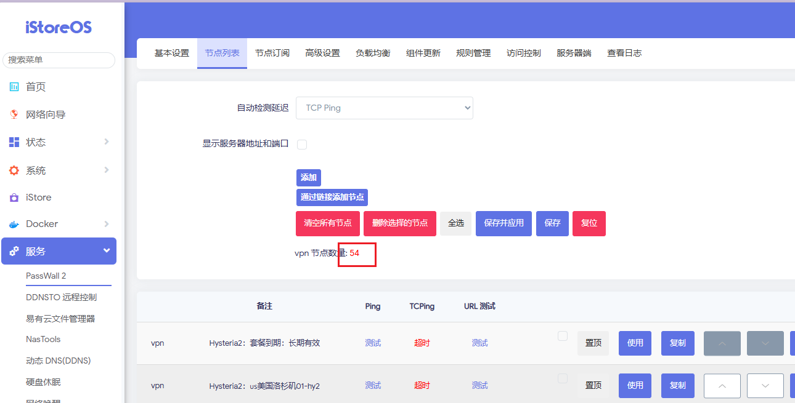795x403 pixels.
Task: Click 复制 for us美国洛杉矶01-hy2 node
Action: [x=678, y=386]
